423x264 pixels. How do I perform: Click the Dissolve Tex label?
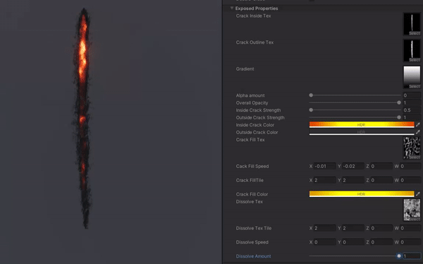tap(250, 202)
